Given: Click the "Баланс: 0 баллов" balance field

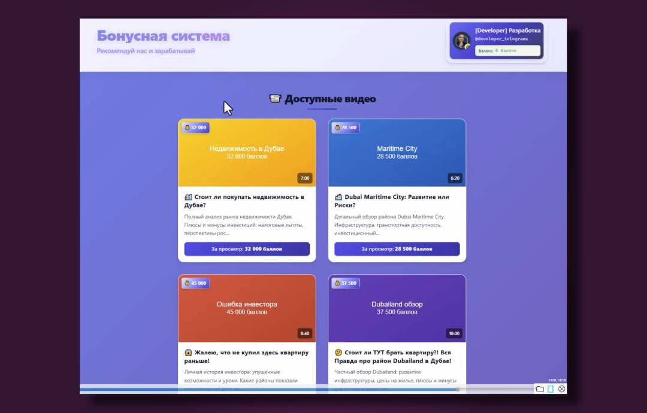Looking at the screenshot, I should coord(507,51).
